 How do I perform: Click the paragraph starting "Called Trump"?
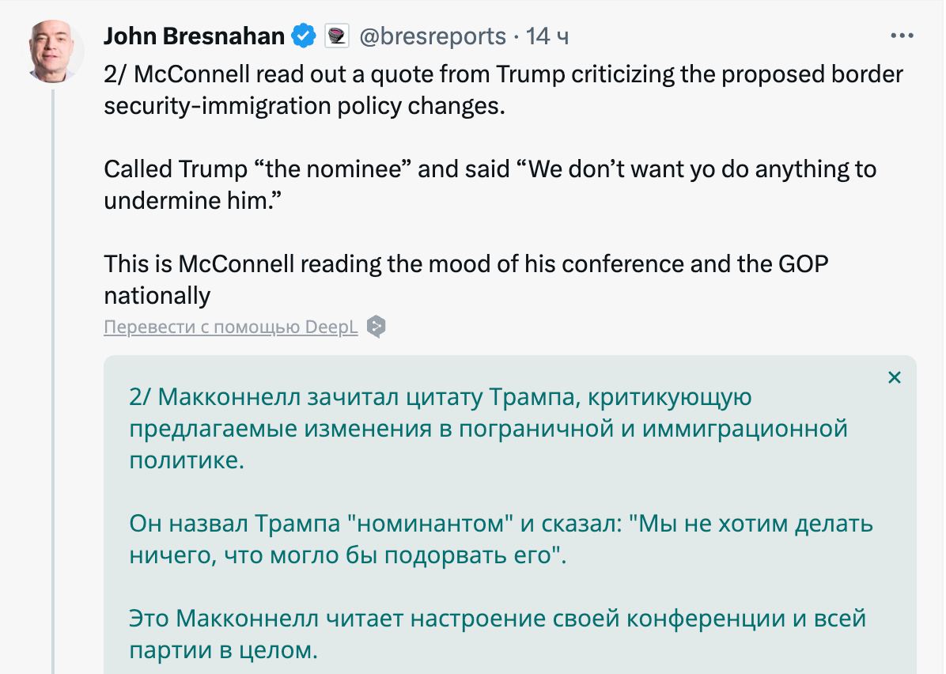pos(490,184)
